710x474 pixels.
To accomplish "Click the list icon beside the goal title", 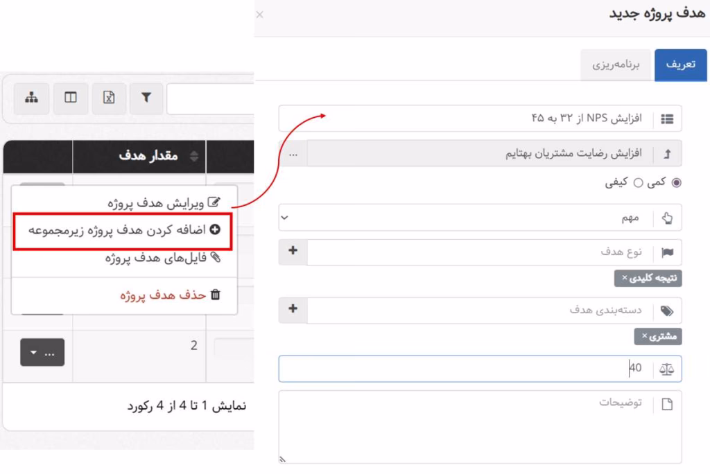I will click(x=668, y=118).
